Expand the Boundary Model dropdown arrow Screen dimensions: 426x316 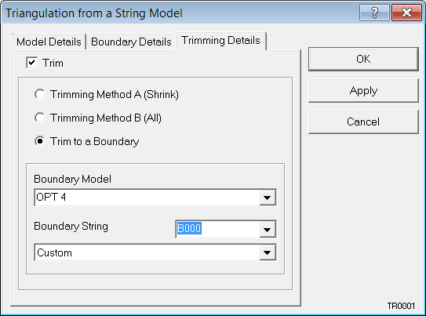[268, 198]
